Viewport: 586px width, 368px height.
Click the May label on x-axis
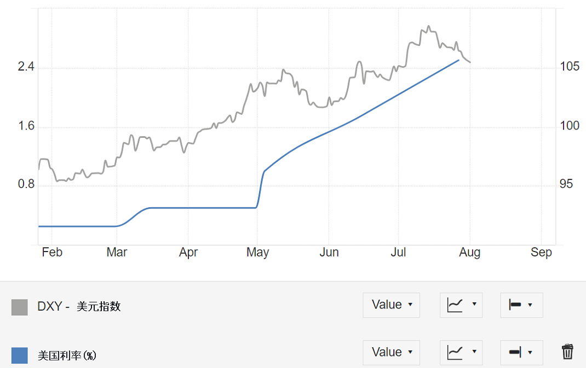point(257,253)
